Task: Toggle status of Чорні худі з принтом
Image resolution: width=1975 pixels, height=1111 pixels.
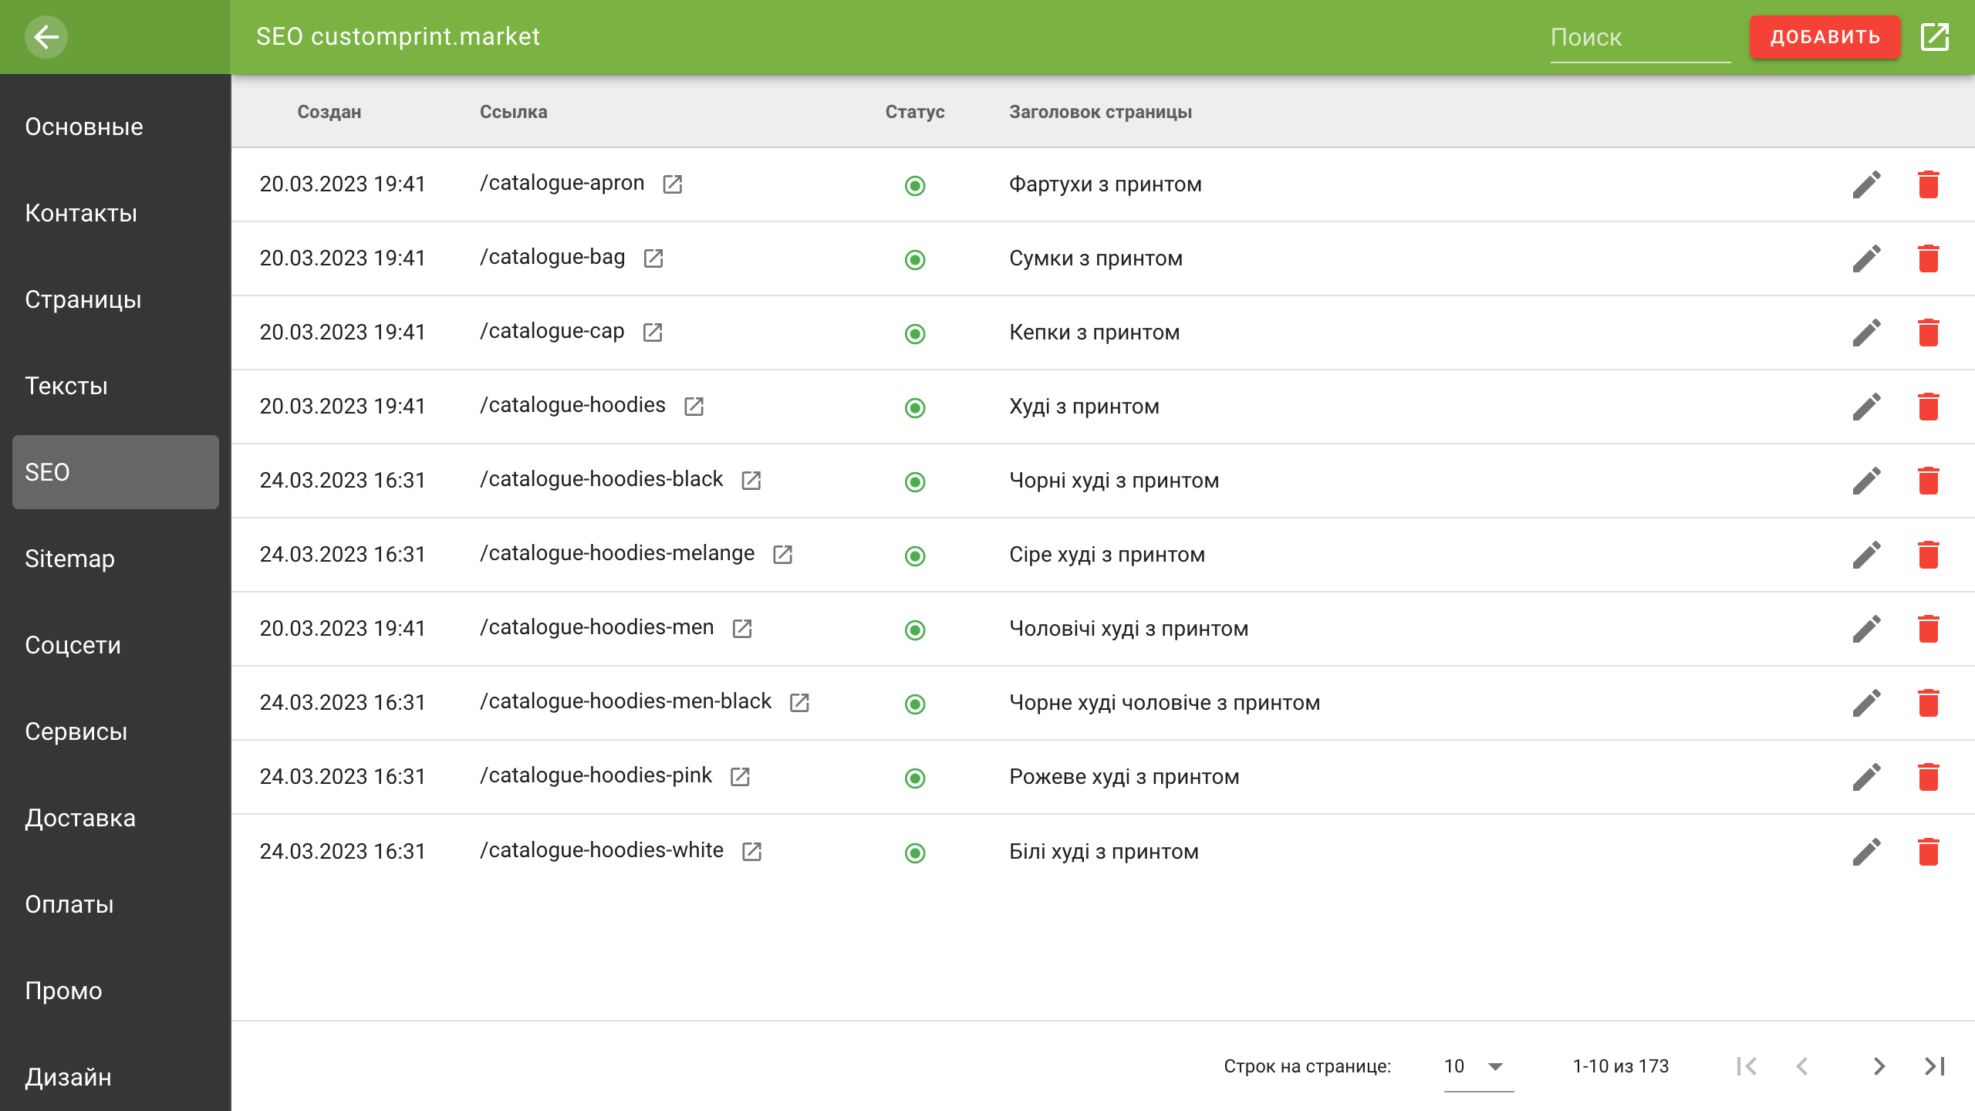Action: pos(915,481)
